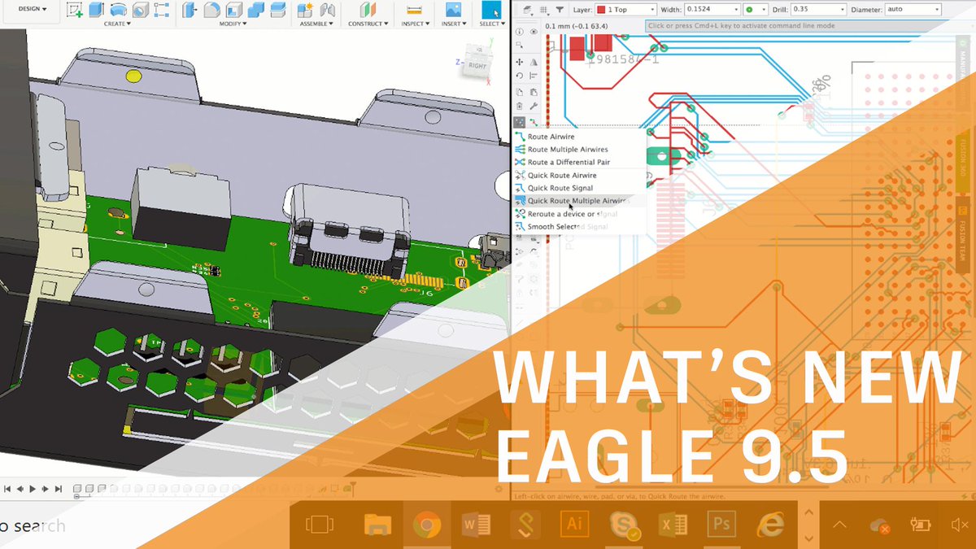The height and width of the screenshot is (549, 976).
Task: Open the EAGLE layer settings icon
Action: [527, 10]
